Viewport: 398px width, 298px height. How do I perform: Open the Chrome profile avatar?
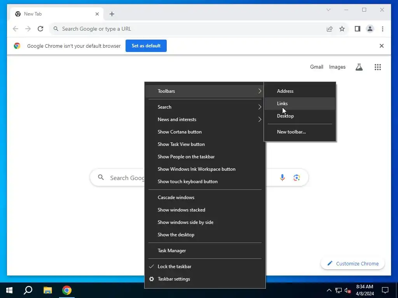[370, 29]
